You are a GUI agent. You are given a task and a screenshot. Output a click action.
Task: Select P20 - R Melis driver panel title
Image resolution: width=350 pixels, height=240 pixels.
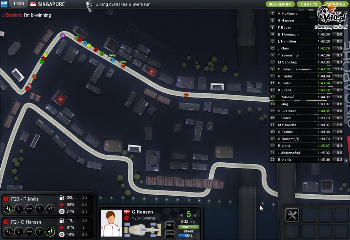(25, 199)
